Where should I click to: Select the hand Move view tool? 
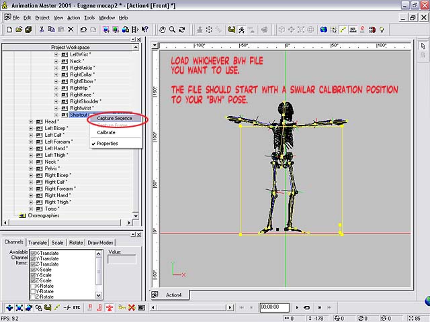coord(162,30)
